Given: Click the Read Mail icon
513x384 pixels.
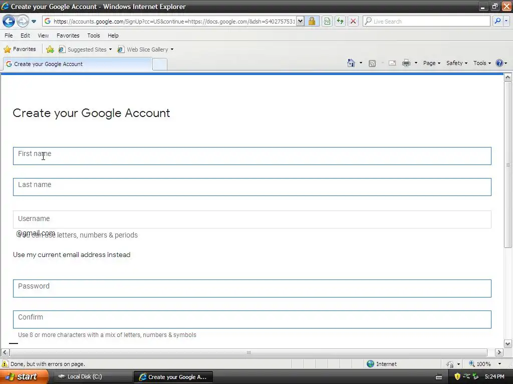Looking at the screenshot, I should tap(392, 63).
